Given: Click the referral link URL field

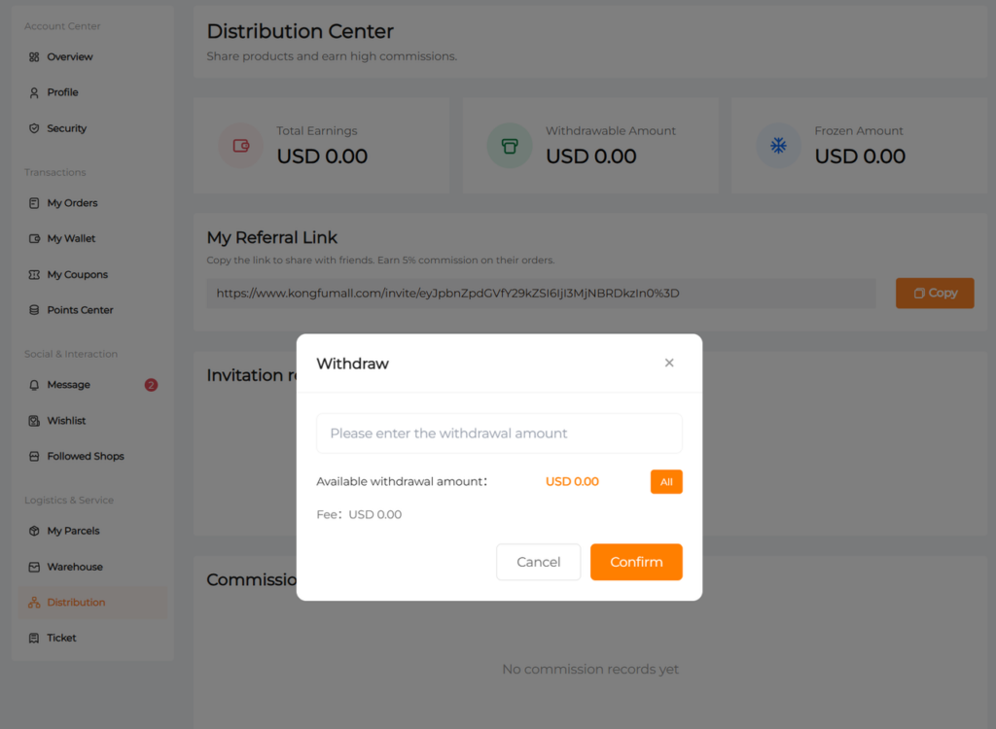Looking at the screenshot, I should point(540,293).
